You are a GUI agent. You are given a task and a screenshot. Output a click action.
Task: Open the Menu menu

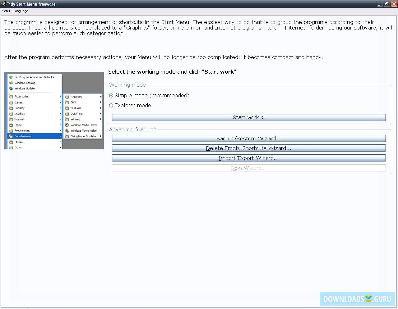(6, 11)
